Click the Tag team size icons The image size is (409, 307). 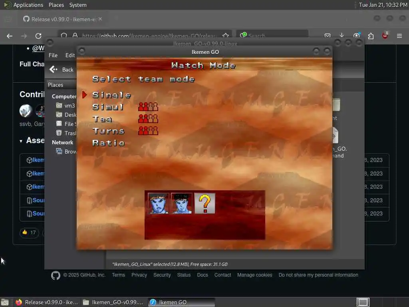pos(148,119)
